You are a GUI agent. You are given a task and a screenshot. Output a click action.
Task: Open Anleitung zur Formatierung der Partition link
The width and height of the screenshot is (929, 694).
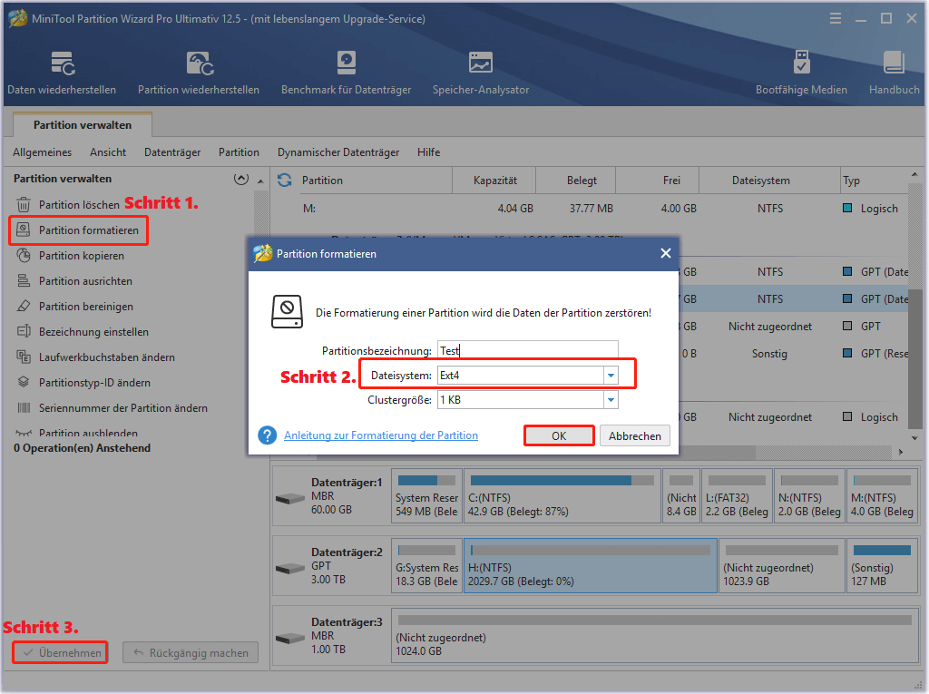click(x=381, y=435)
